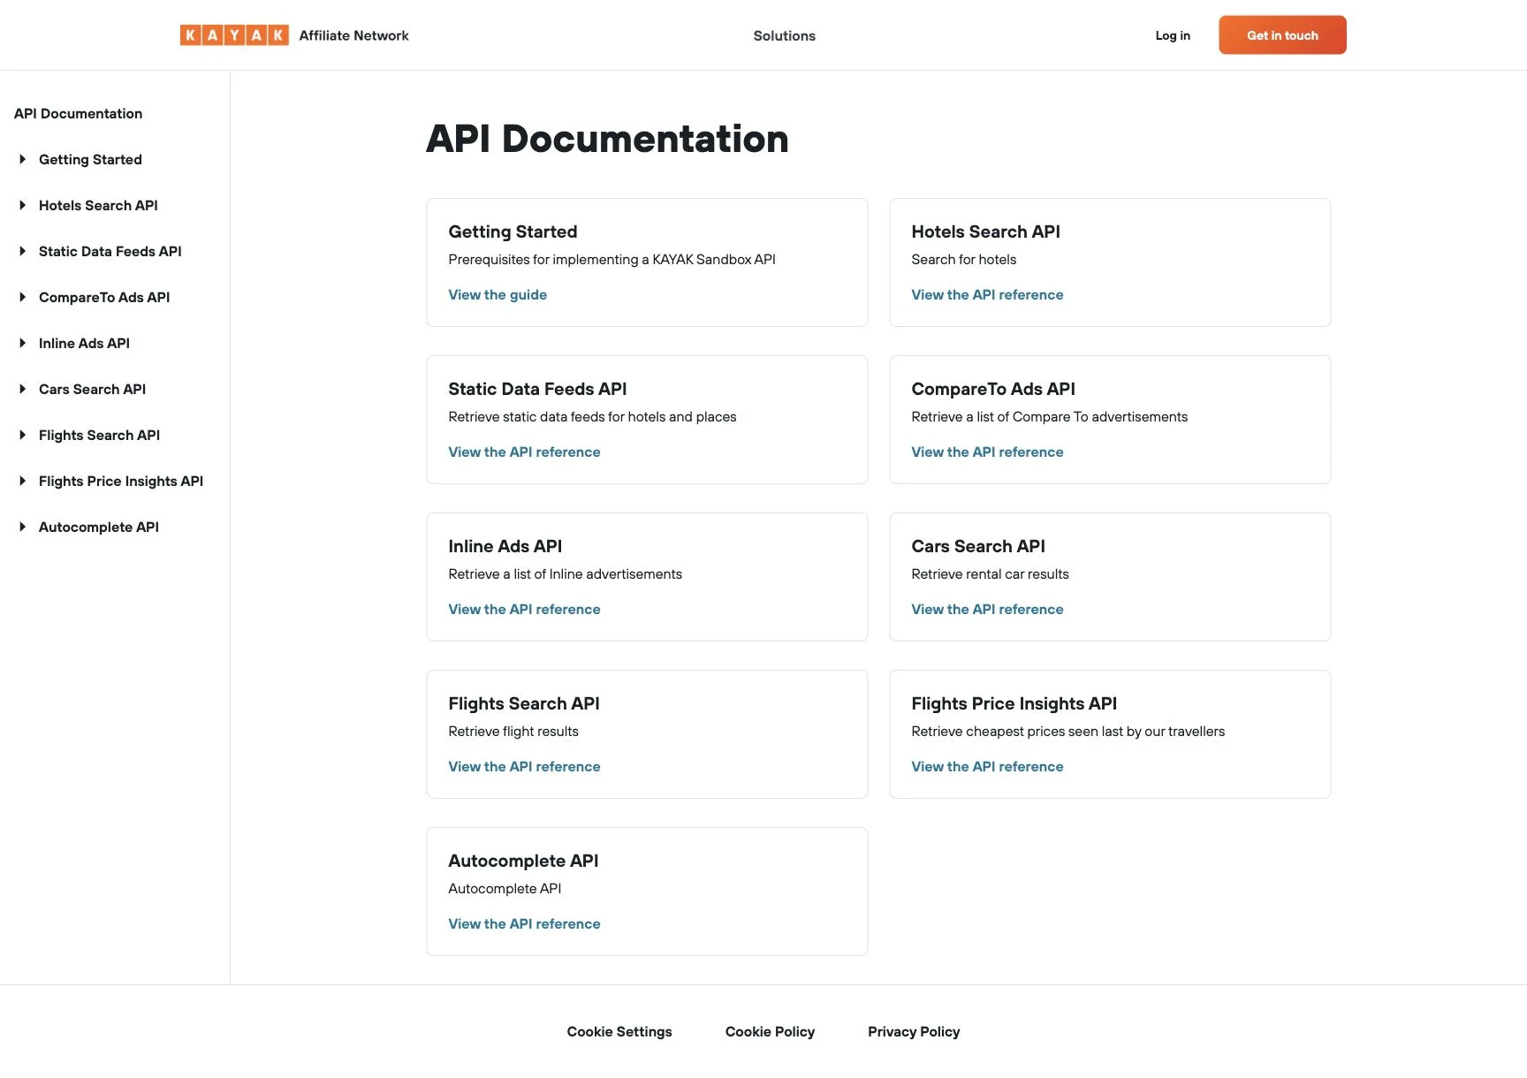View API reference for Flights Price Insights

coord(987,766)
